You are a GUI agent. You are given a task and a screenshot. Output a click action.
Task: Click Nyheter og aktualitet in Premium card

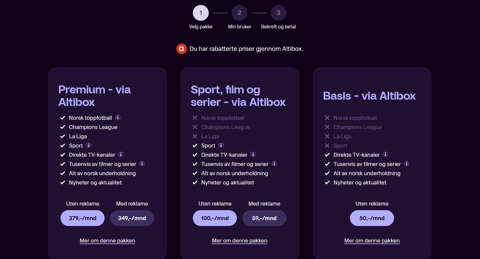click(x=95, y=182)
